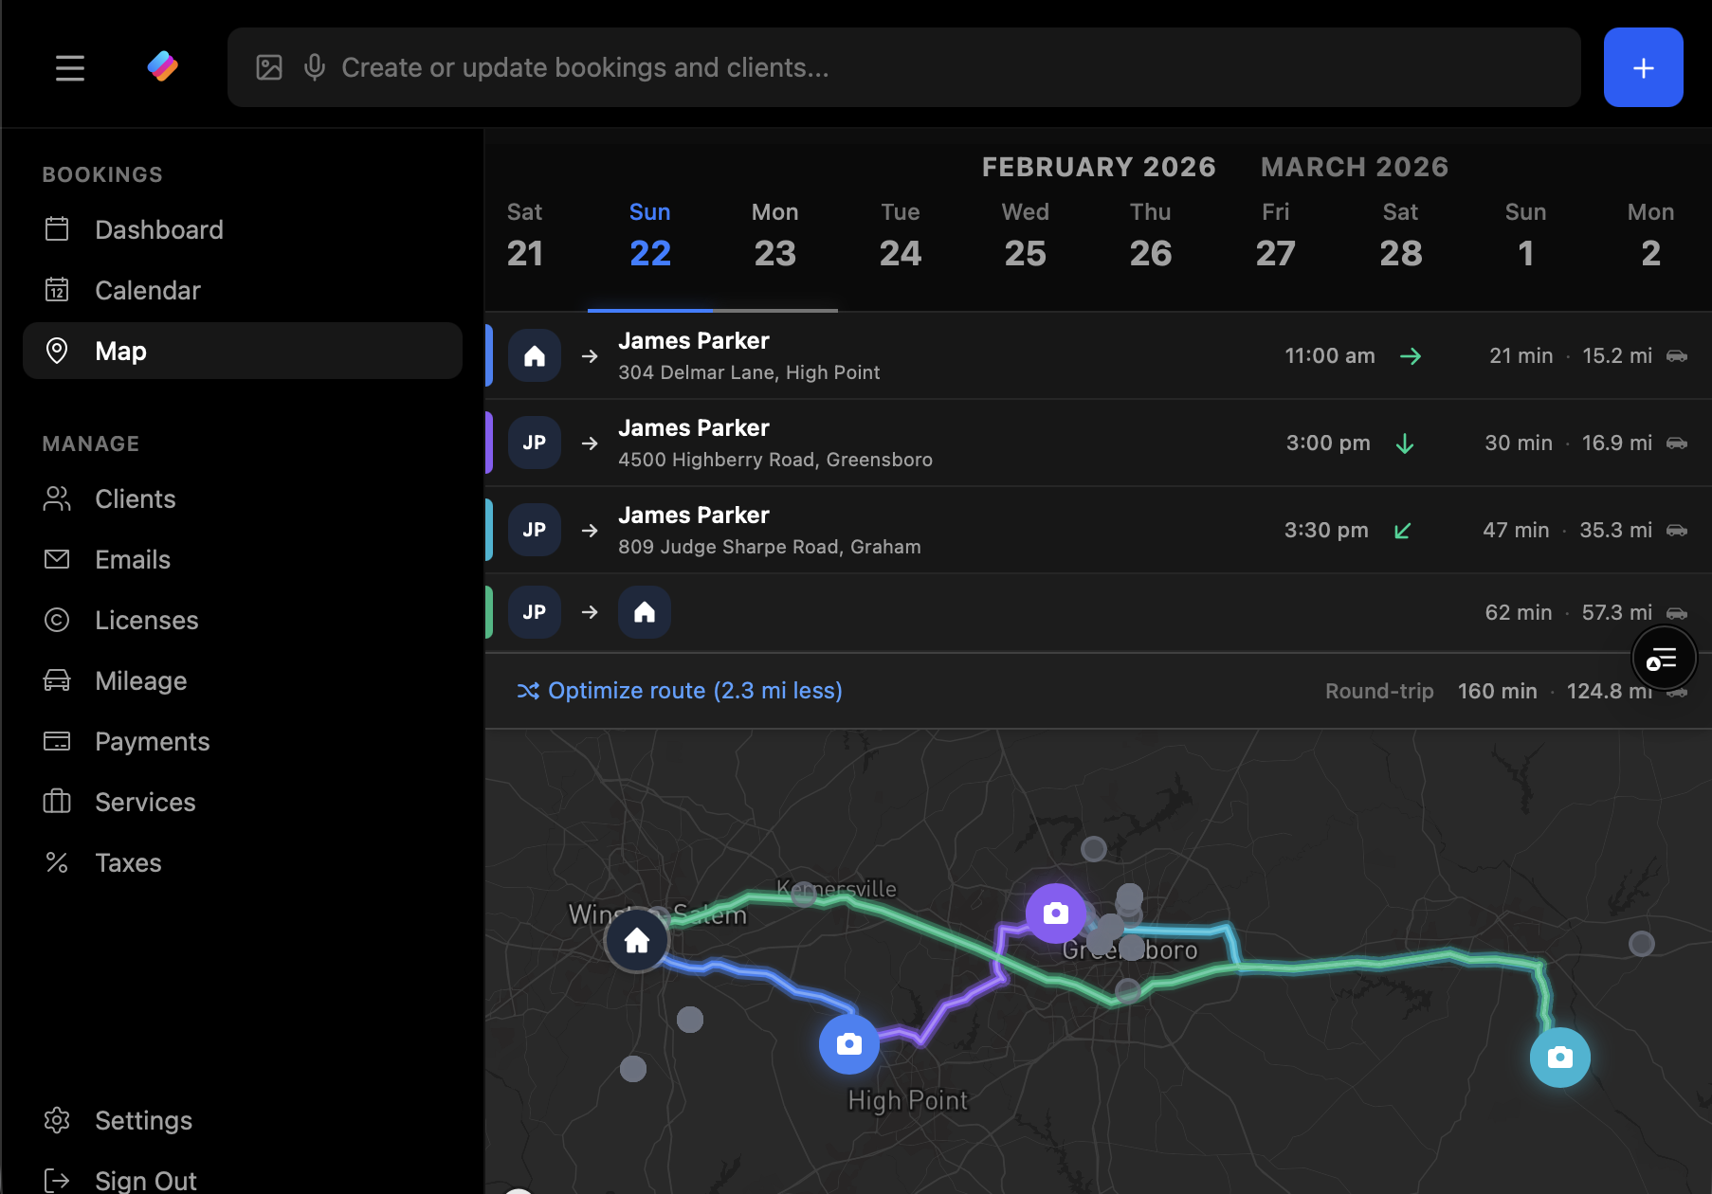1712x1194 pixels.
Task: Click the Settings gear icon
Action: pyautogui.click(x=57, y=1120)
